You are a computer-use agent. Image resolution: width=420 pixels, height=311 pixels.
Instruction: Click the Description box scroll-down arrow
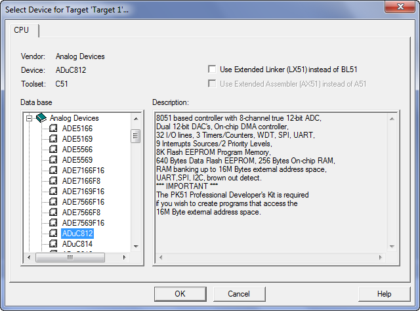pos(392,247)
